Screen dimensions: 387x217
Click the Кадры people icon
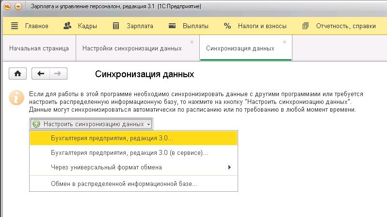click(67, 26)
